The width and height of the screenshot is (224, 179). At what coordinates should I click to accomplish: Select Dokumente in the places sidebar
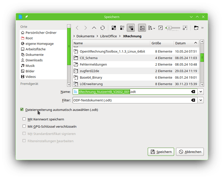click(34, 54)
